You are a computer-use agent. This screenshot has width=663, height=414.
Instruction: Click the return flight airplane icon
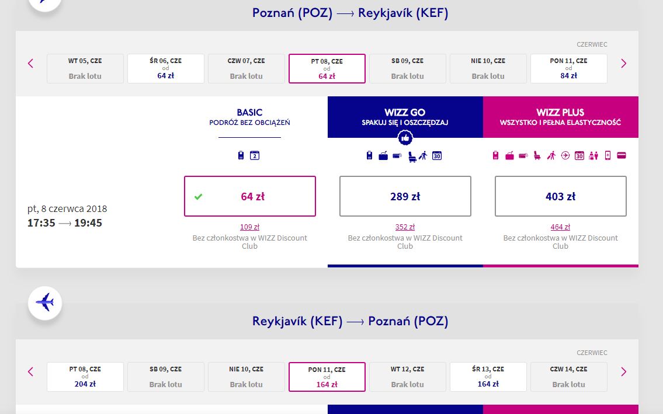coord(45,303)
